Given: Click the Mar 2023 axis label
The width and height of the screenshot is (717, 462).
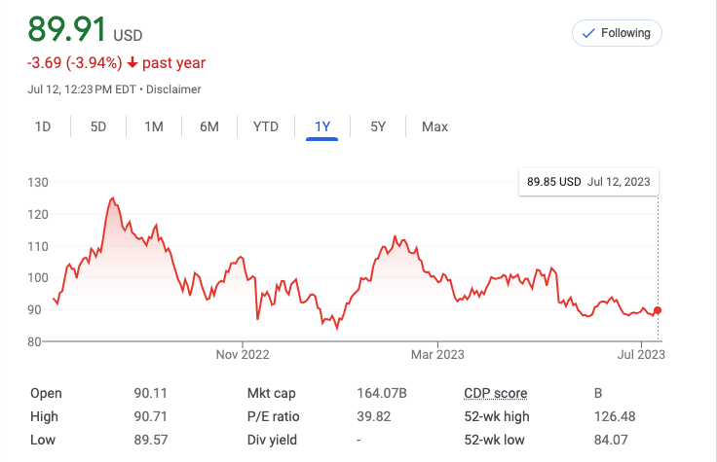Looking at the screenshot, I should 438,353.
